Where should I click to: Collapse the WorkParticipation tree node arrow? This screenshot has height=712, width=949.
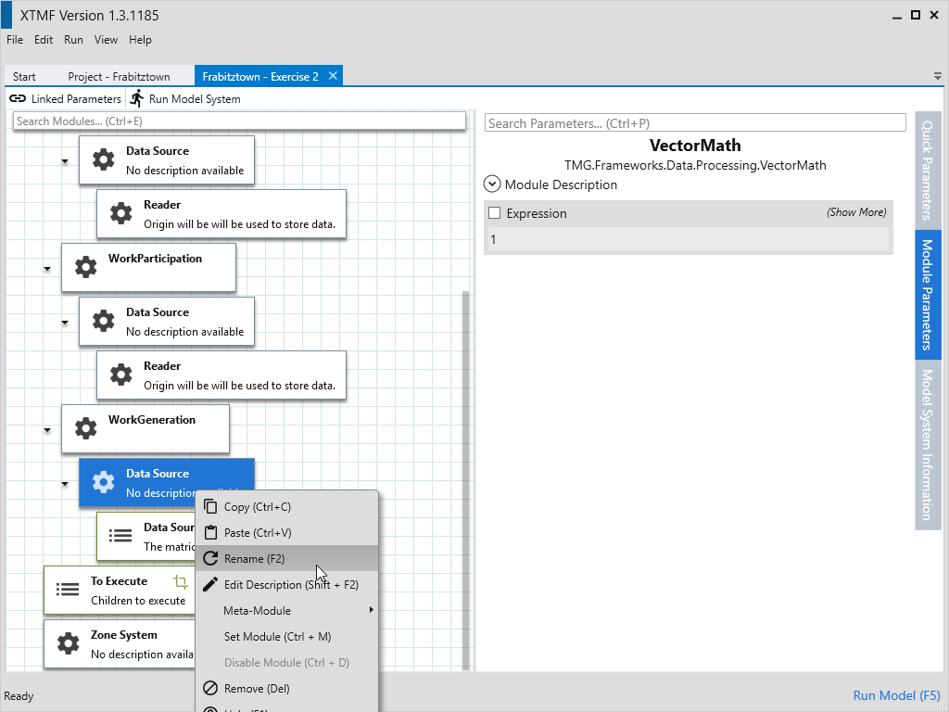(x=46, y=269)
